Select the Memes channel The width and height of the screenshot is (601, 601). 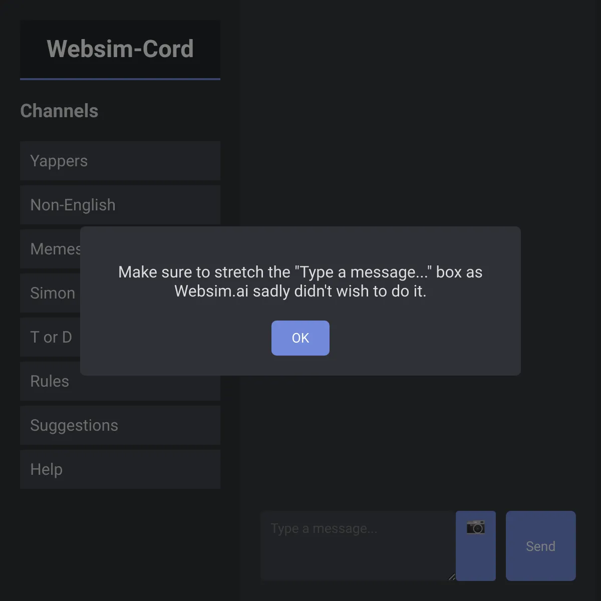pyautogui.click(x=50, y=249)
